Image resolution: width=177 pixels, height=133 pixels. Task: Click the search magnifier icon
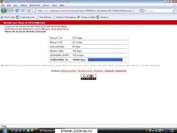tap(174, 11)
